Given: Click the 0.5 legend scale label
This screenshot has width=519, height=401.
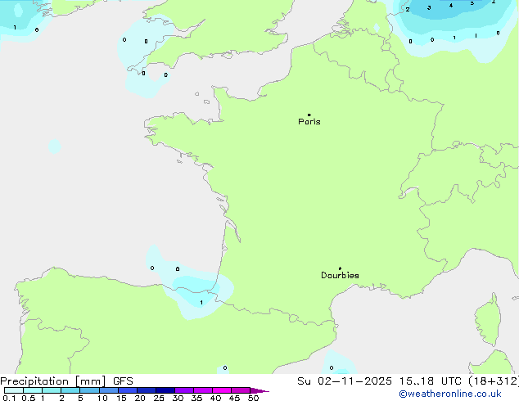Looking at the screenshot, I should coord(29,398).
